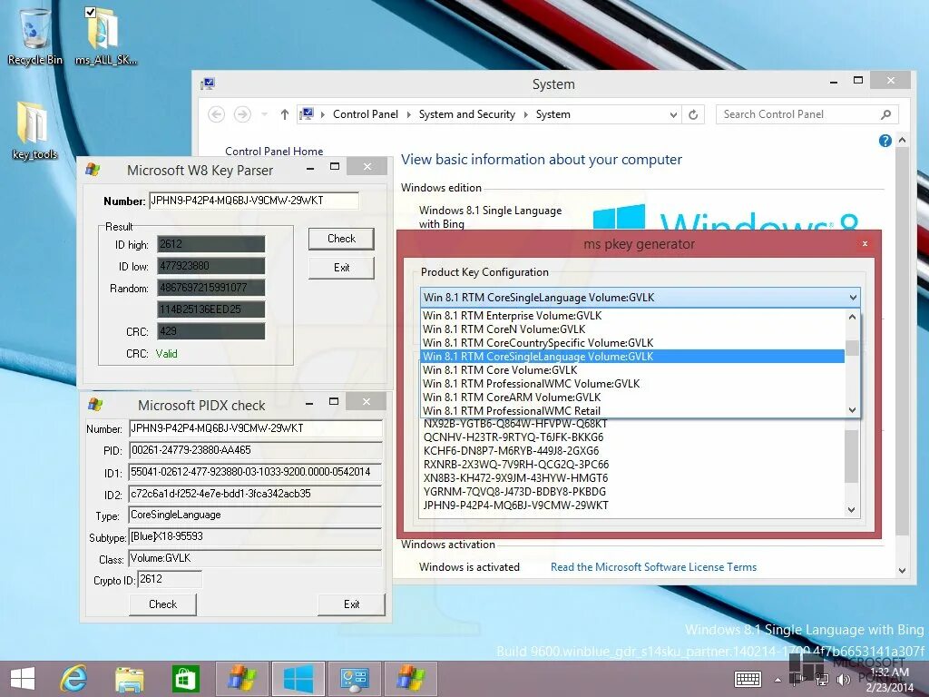This screenshot has width=929, height=697.
Task: Open File Explorer from the taskbar
Action: click(x=130, y=678)
